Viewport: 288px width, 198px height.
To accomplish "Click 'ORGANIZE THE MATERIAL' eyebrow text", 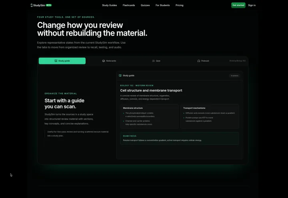I will pos(61,94).
